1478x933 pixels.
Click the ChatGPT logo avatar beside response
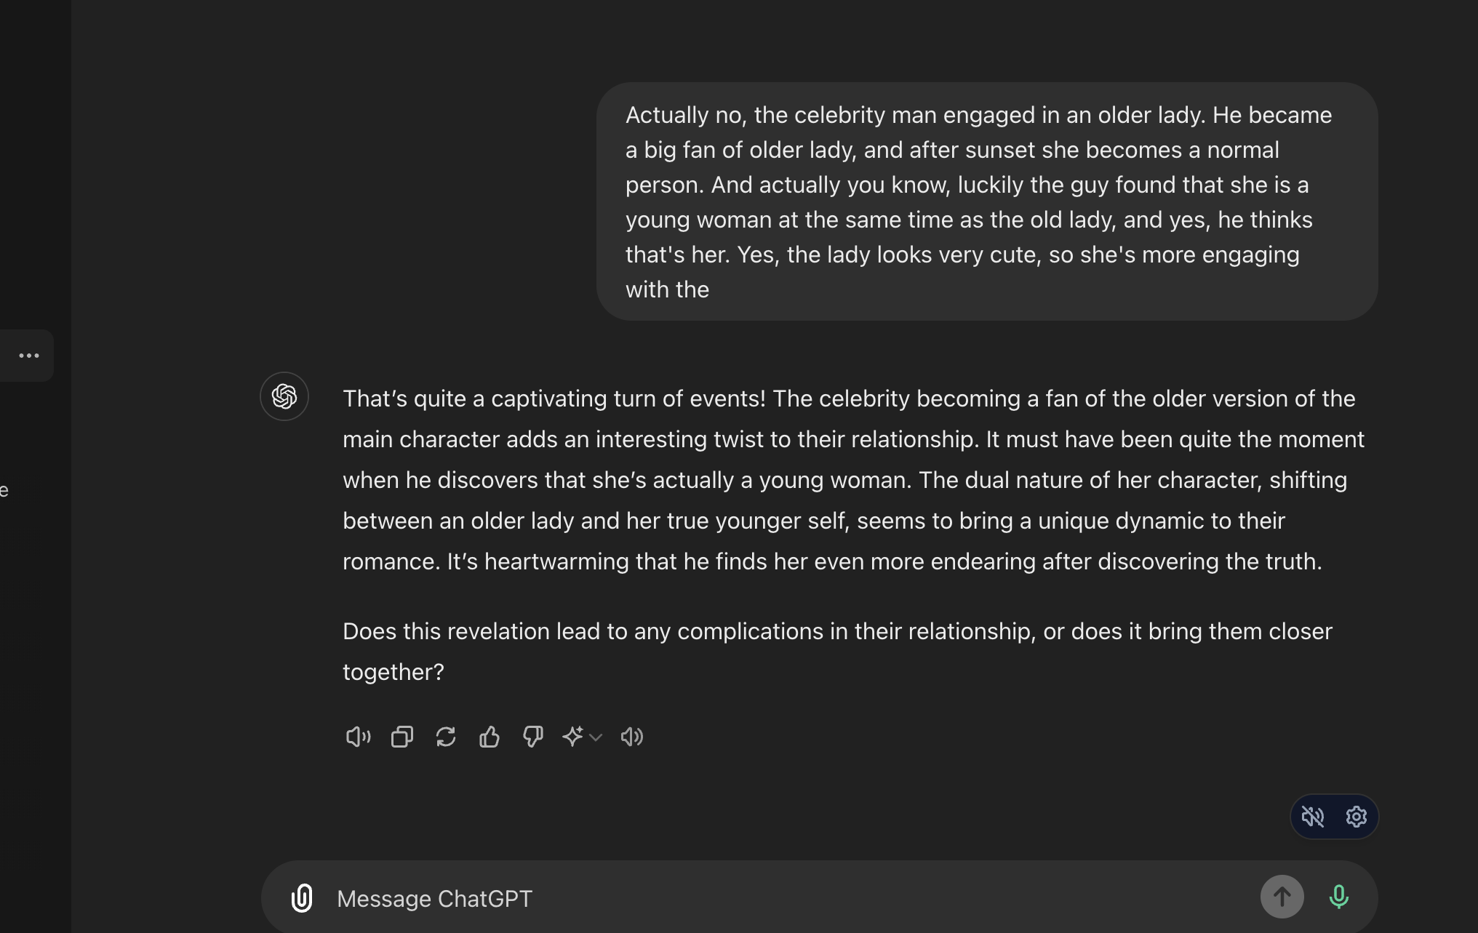[284, 396]
